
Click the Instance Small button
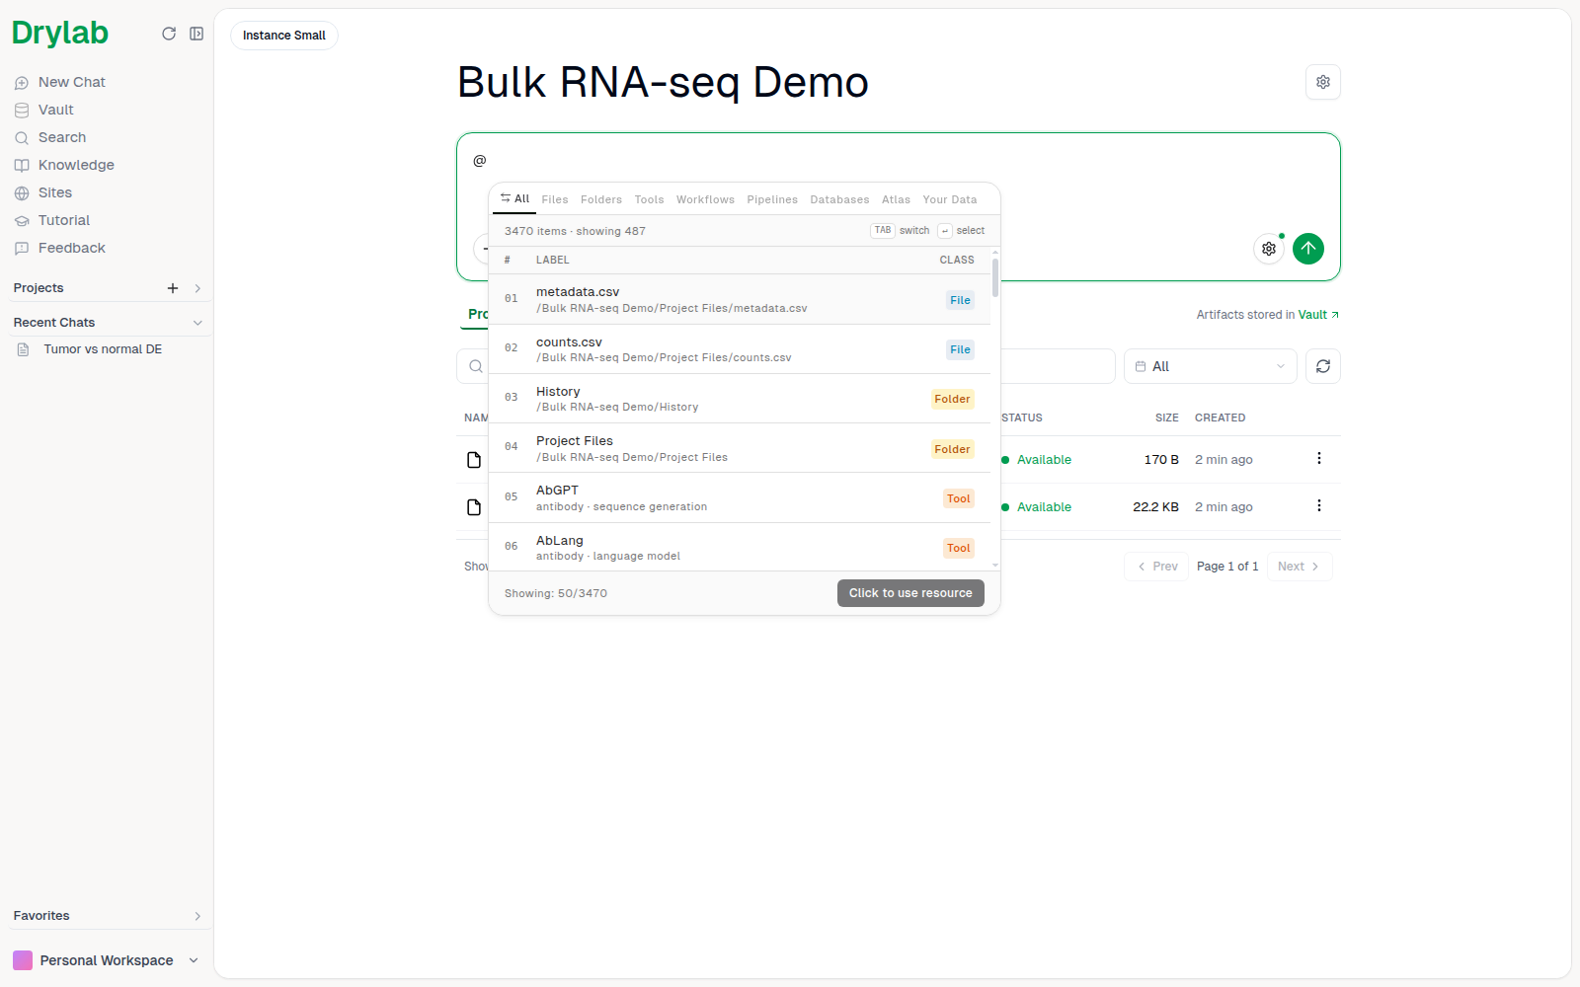click(284, 36)
